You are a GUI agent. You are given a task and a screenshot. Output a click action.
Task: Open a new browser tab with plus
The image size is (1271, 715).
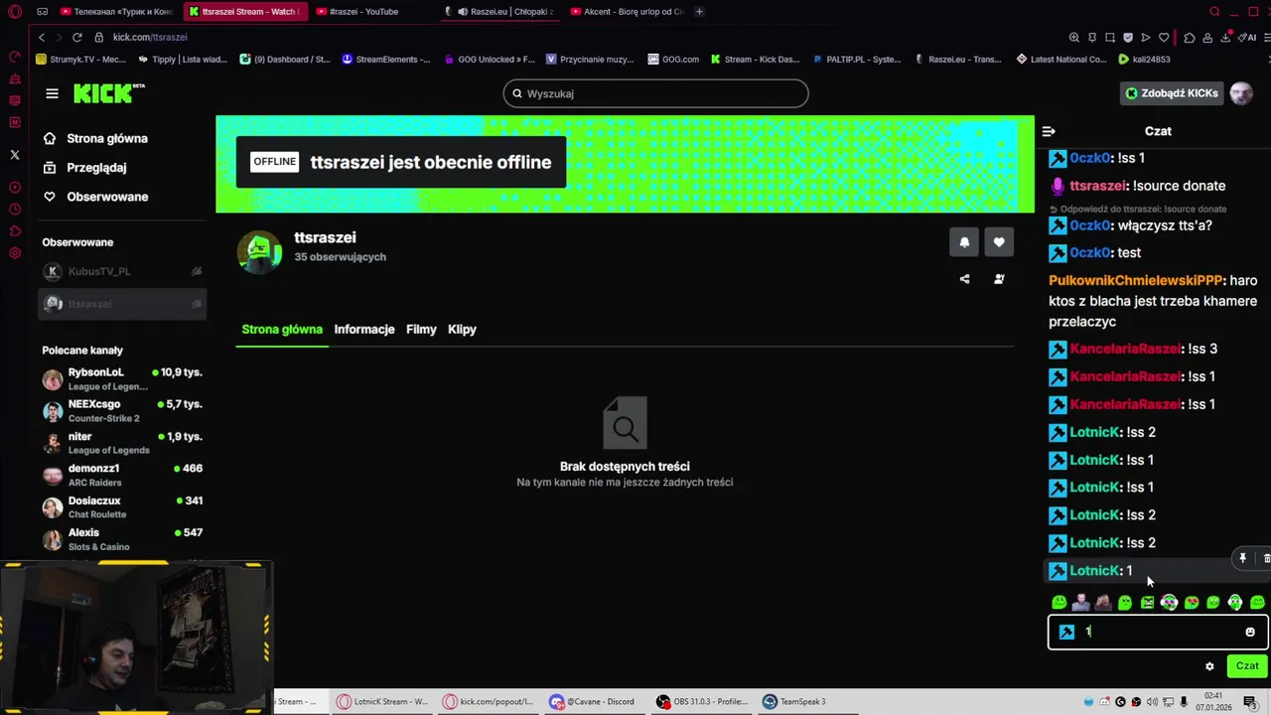coord(699,12)
